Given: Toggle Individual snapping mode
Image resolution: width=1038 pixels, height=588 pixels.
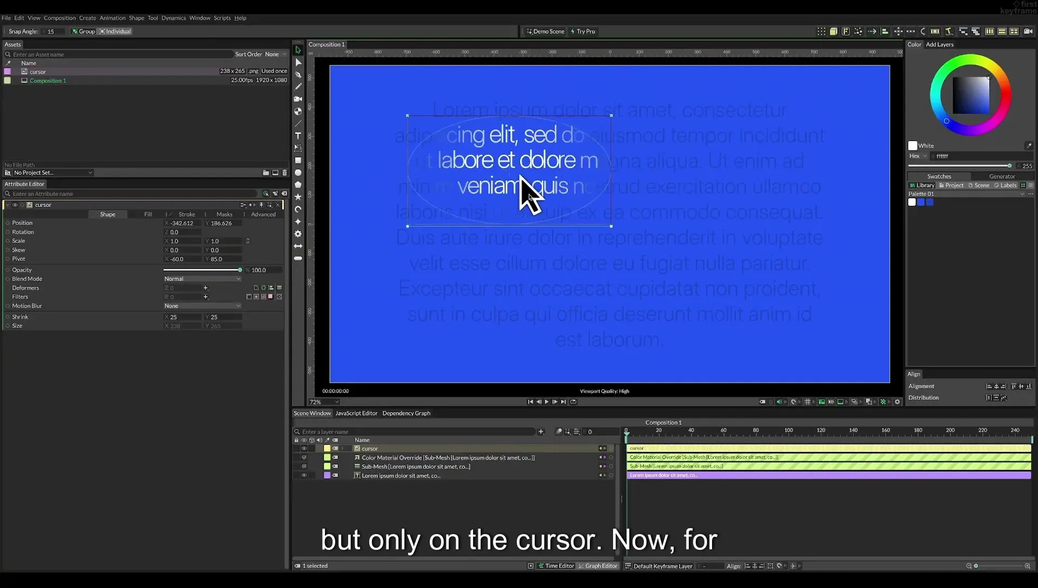Looking at the screenshot, I should coord(115,31).
